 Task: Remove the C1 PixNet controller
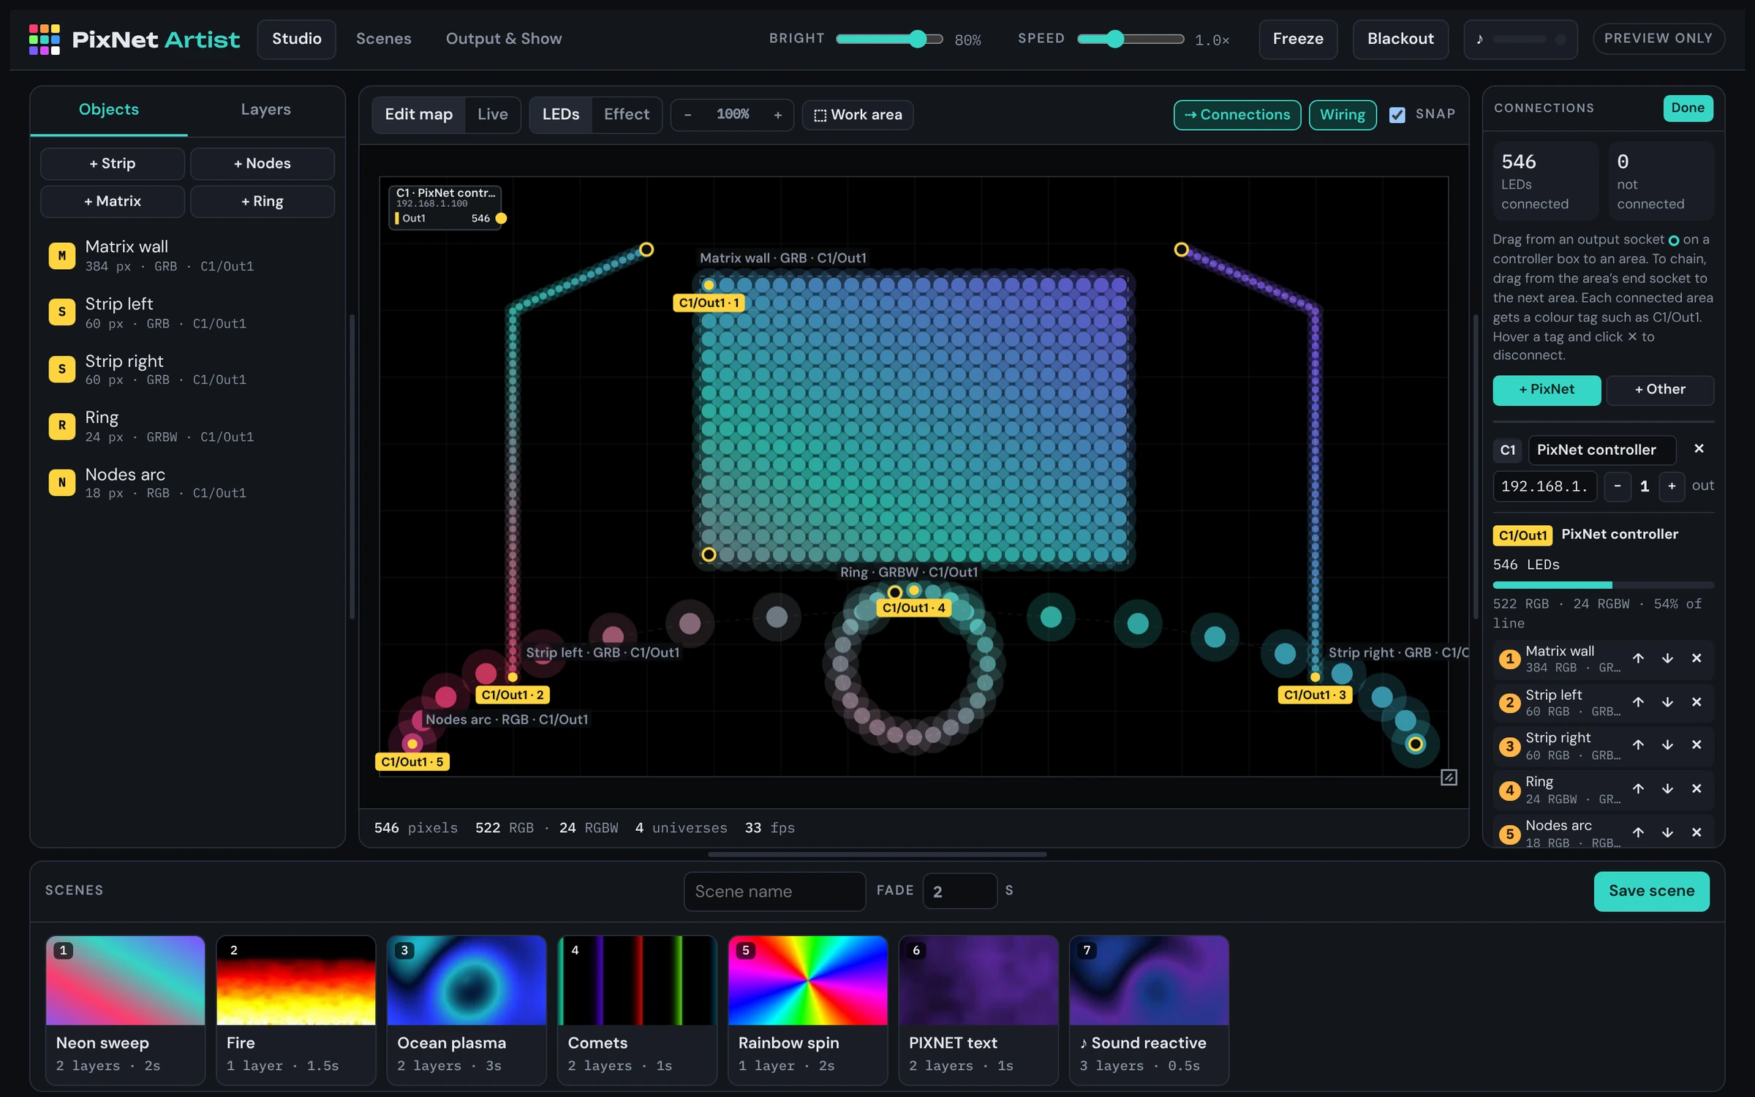(x=1699, y=449)
